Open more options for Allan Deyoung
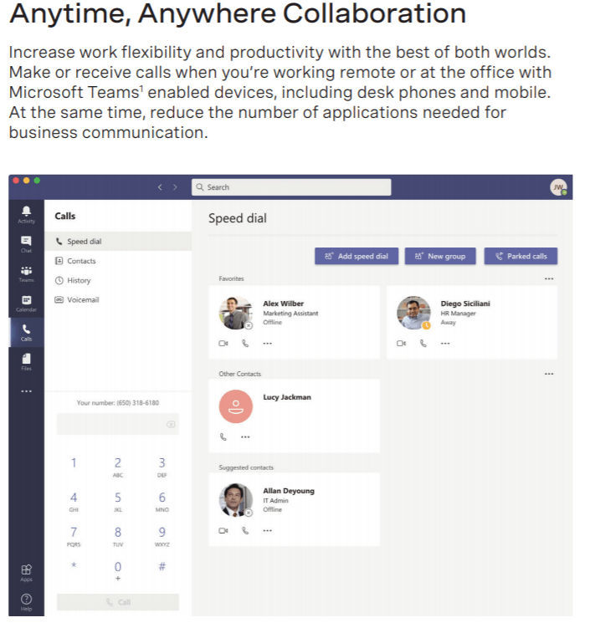The height and width of the screenshot is (638, 590). (x=267, y=531)
